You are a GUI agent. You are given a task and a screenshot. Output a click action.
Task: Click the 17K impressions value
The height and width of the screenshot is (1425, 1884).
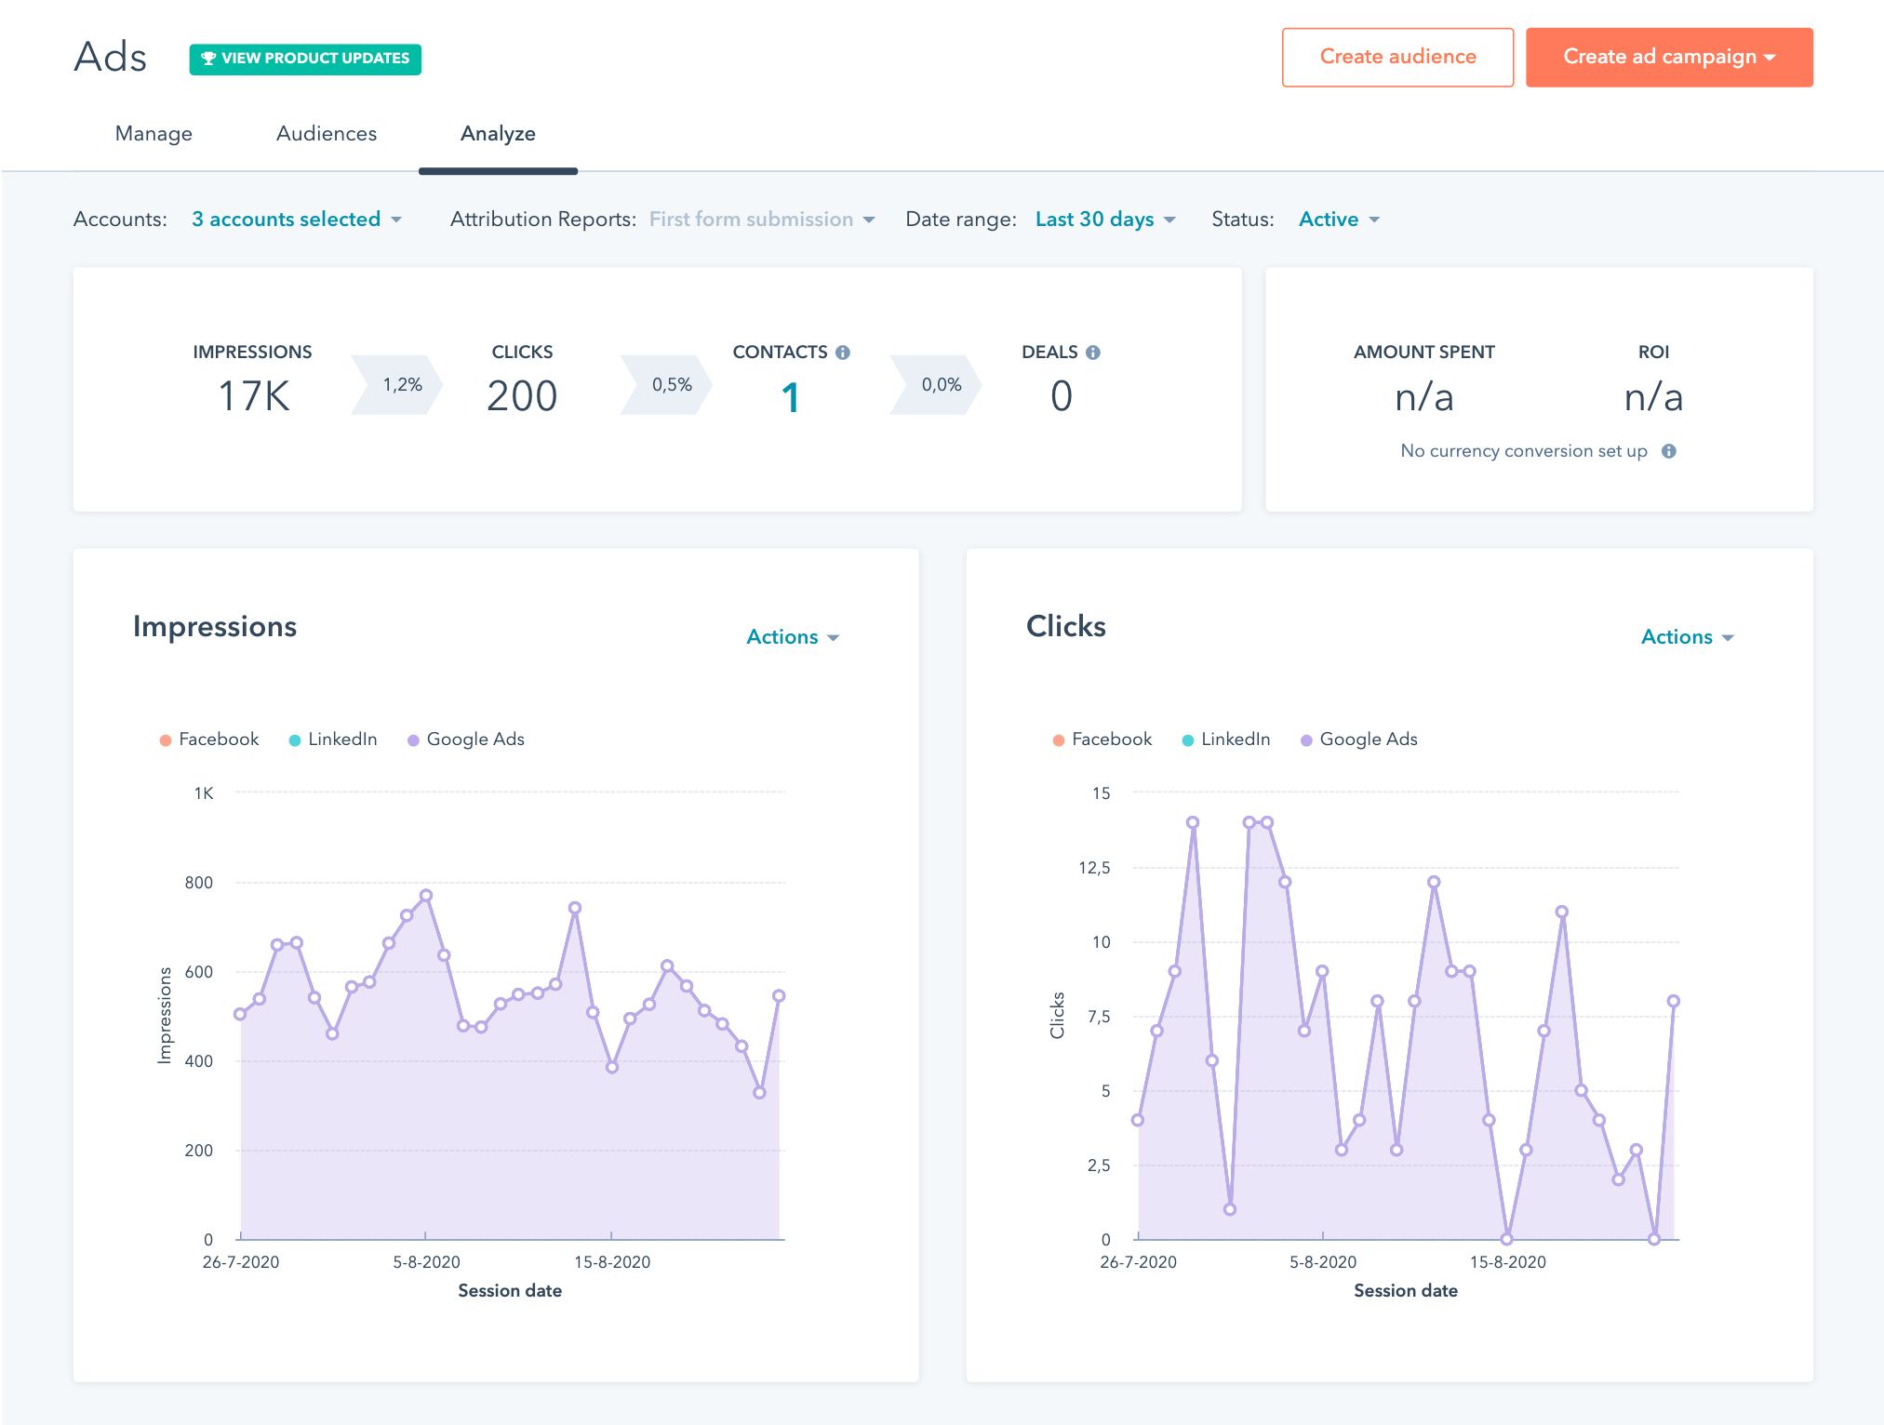coord(253,396)
